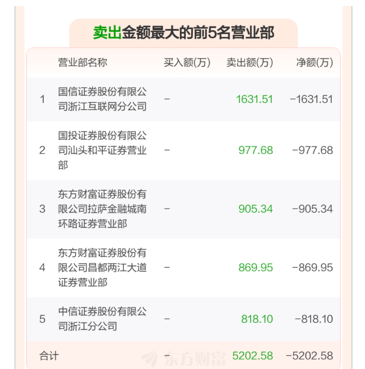365x369 pixels.
Task: Click the 卖出额(万) column header
Action: pyautogui.click(x=250, y=63)
